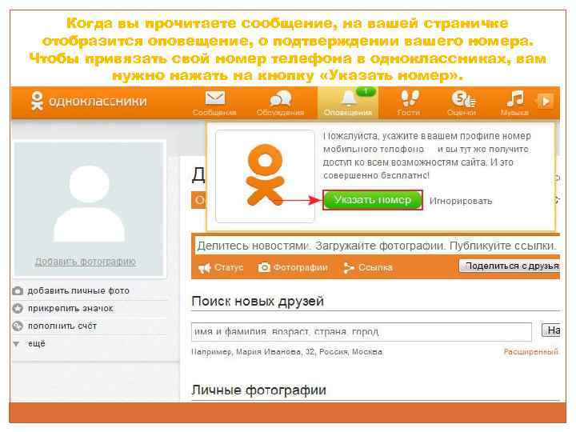Click star icon beside прикрепить значок
Image resolution: width=576 pixels, height=432 pixels.
(x=18, y=308)
